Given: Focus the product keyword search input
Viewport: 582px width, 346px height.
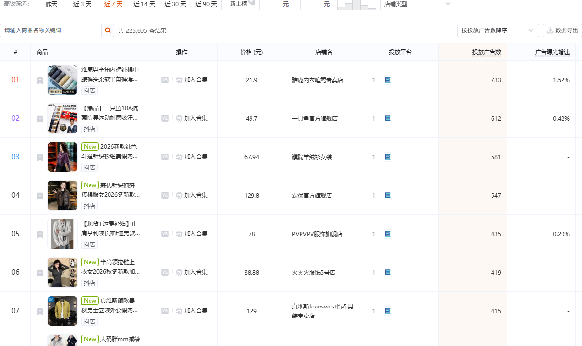Looking at the screenshot, I should (51, 30).
